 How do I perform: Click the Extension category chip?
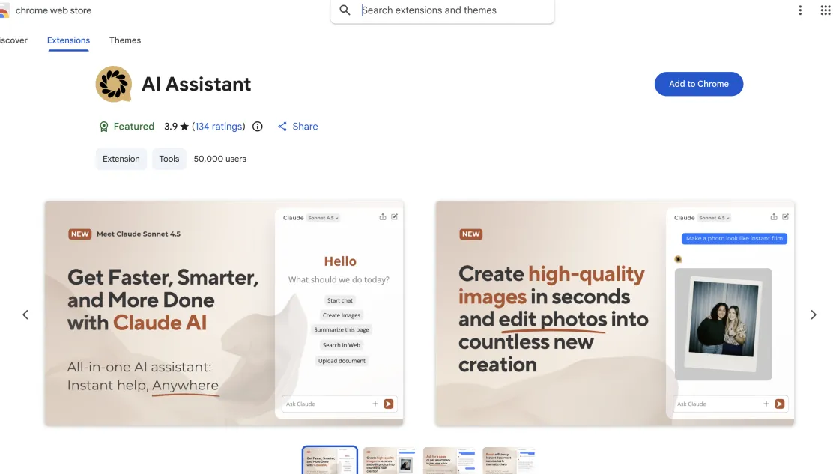[x=121, y=158]
